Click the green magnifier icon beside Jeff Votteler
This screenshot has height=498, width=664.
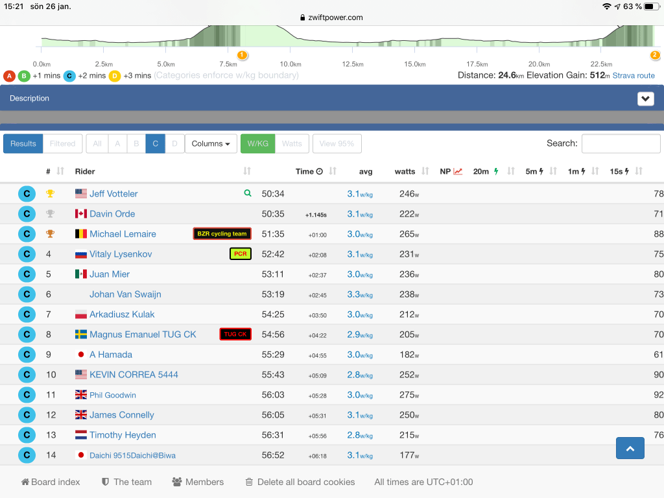[x=247, y=193]
